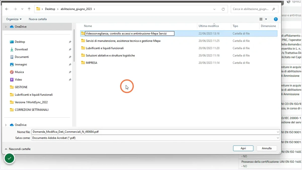The width and height of the screenshot is (302, 170).
Task: Collapse folders with Nascondi cartelle
Action: [18, 149]
